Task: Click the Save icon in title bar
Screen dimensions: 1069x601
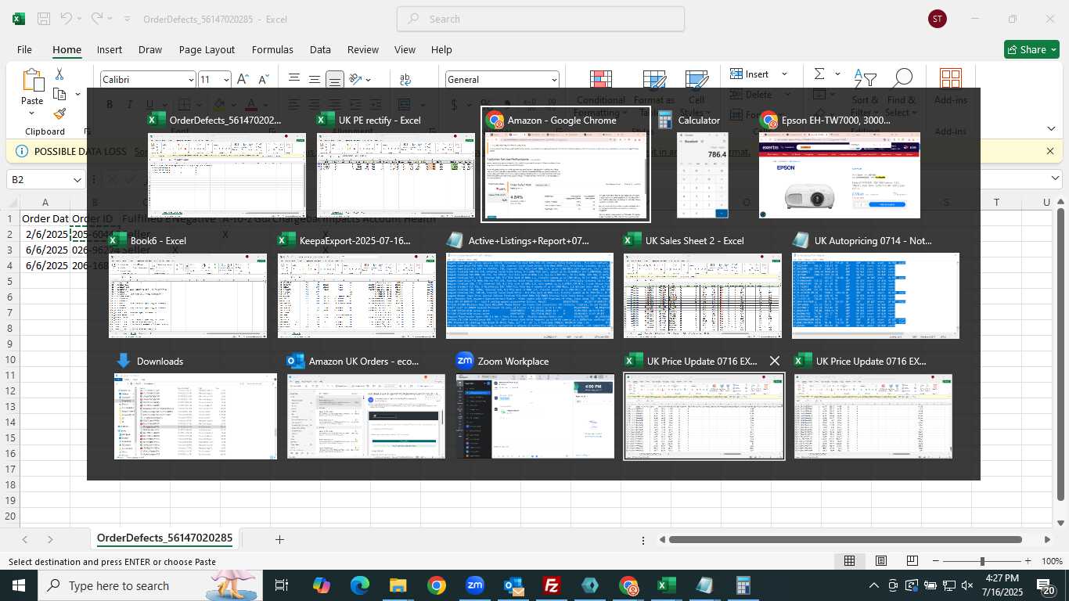Action: tap(44, 19)
